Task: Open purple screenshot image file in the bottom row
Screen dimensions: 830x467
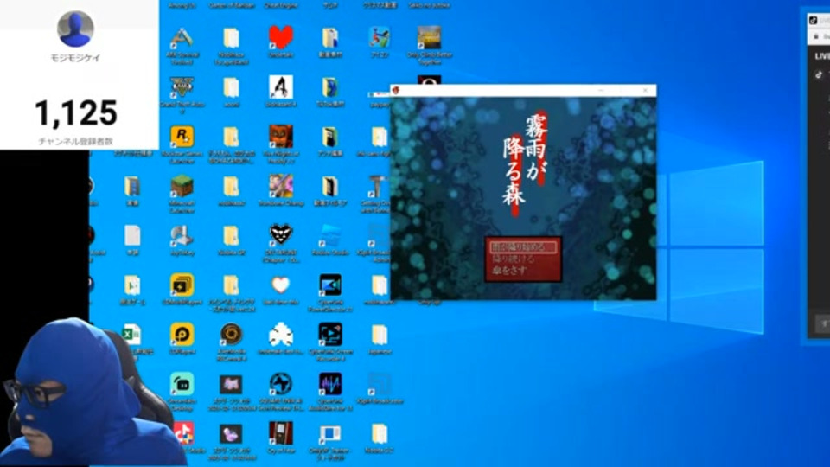Action: 232,434
